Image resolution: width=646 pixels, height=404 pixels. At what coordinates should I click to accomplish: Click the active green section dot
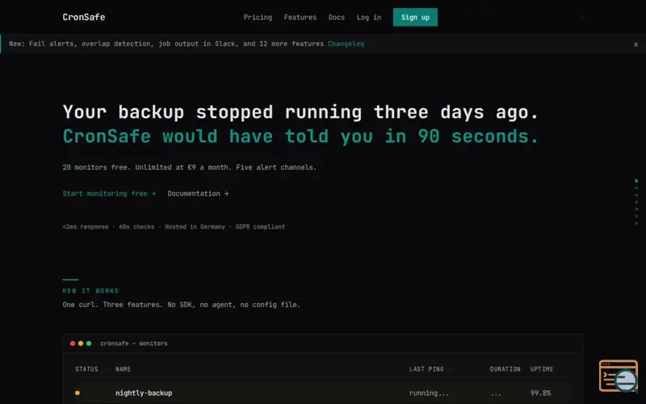(x=636, y=180)
